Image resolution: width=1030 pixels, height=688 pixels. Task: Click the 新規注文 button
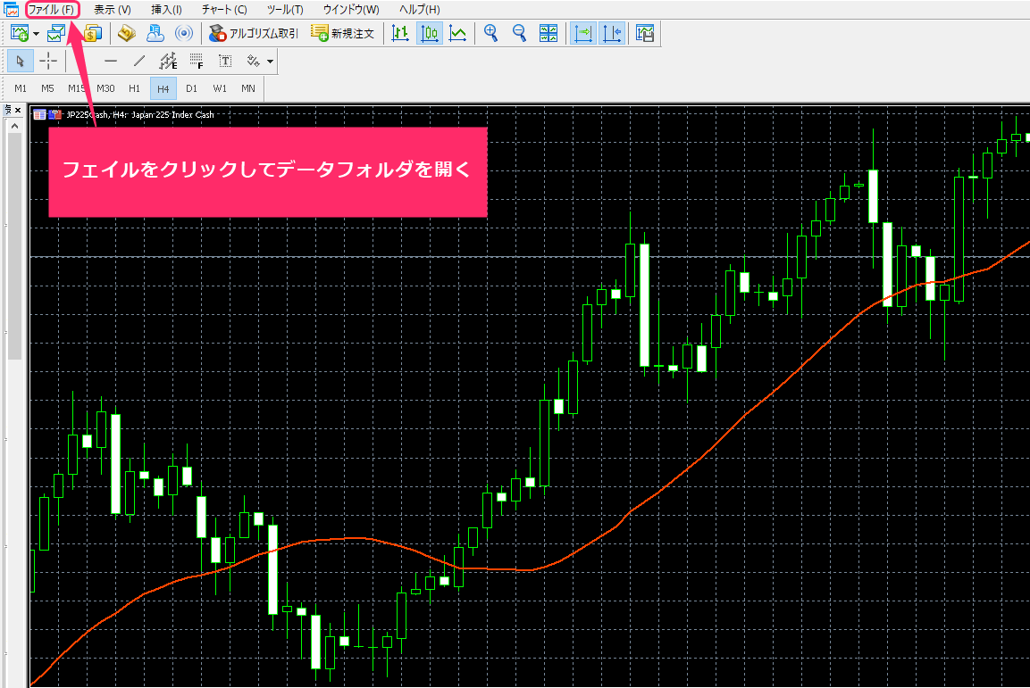click(x=342, y=34)
